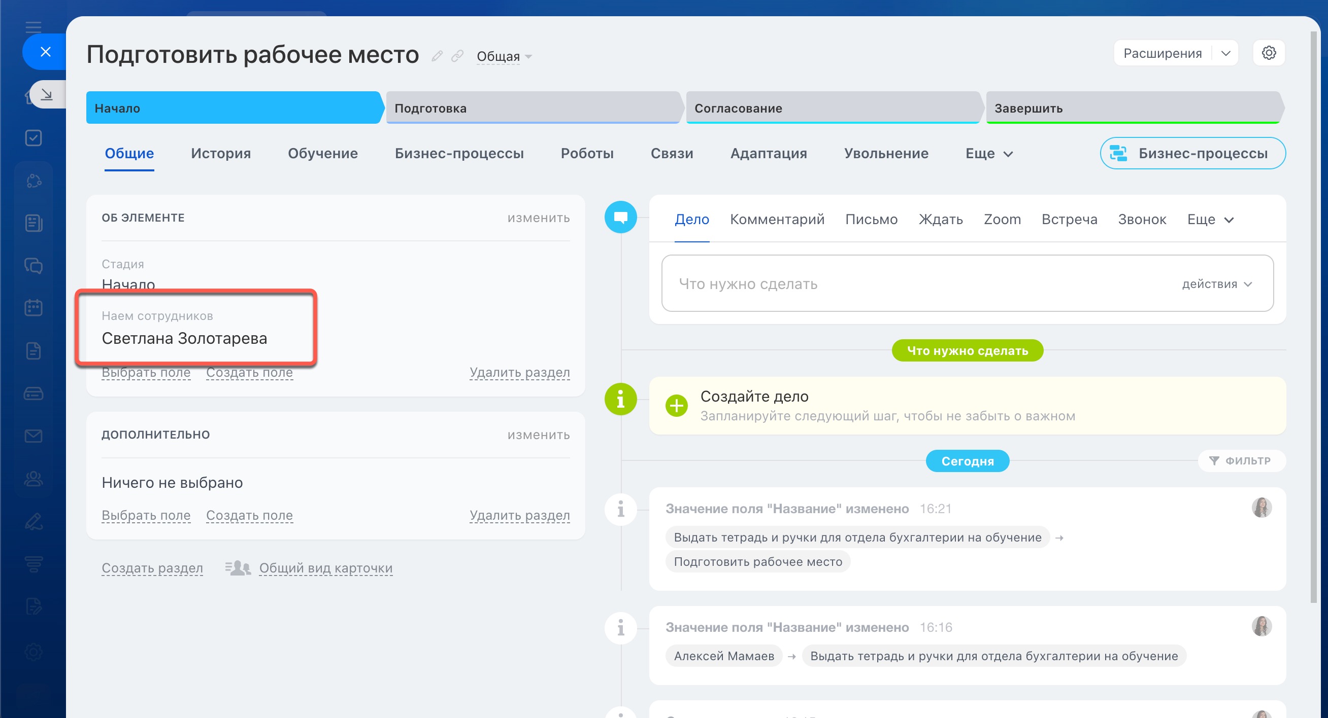Click the pencil icon to edit the title
This screenshot has height=718, width=1328.
(437, 56)
